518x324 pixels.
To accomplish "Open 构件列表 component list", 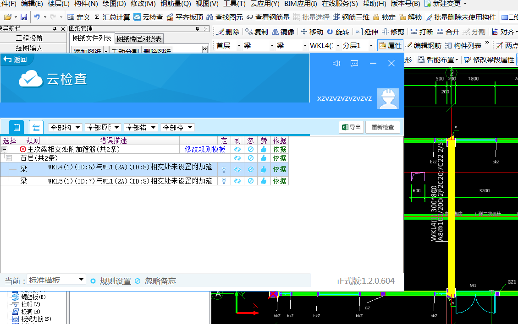I will [463, 45].
